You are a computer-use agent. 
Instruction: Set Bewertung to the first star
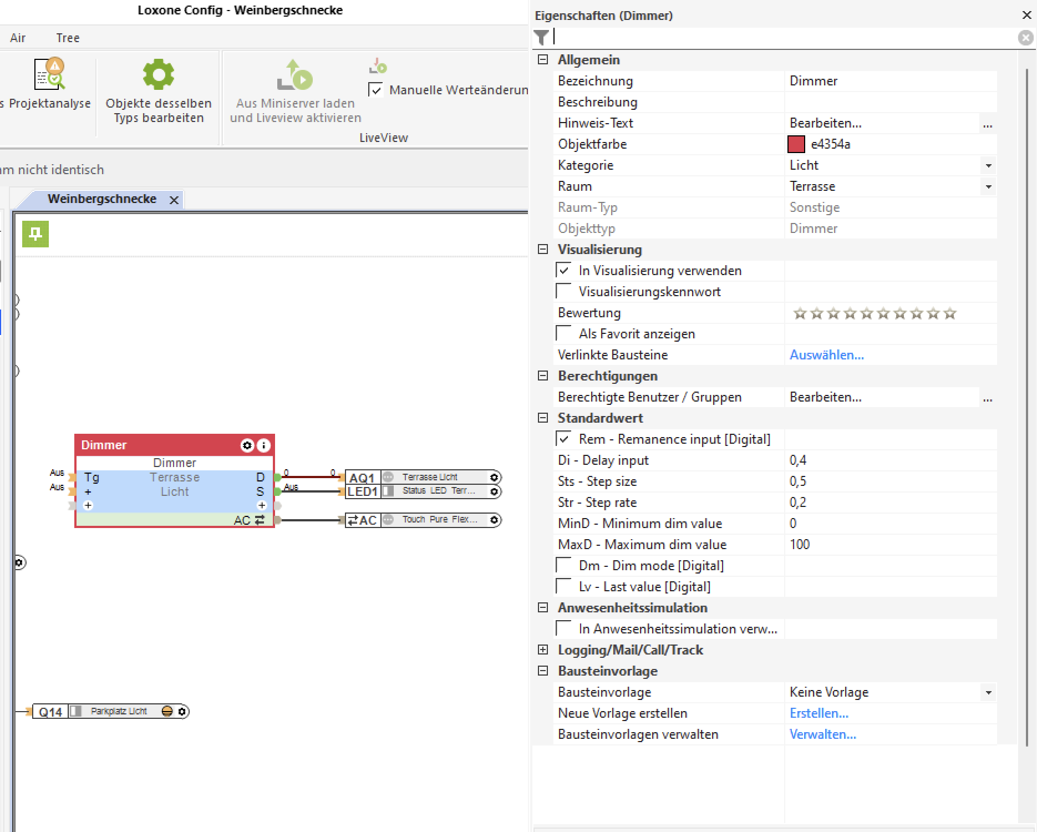pos(800,314)
